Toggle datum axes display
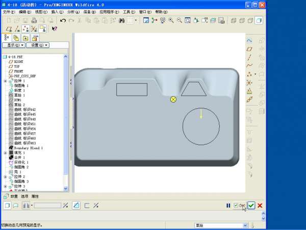This screenshot has height=230, width=306. 17,29
